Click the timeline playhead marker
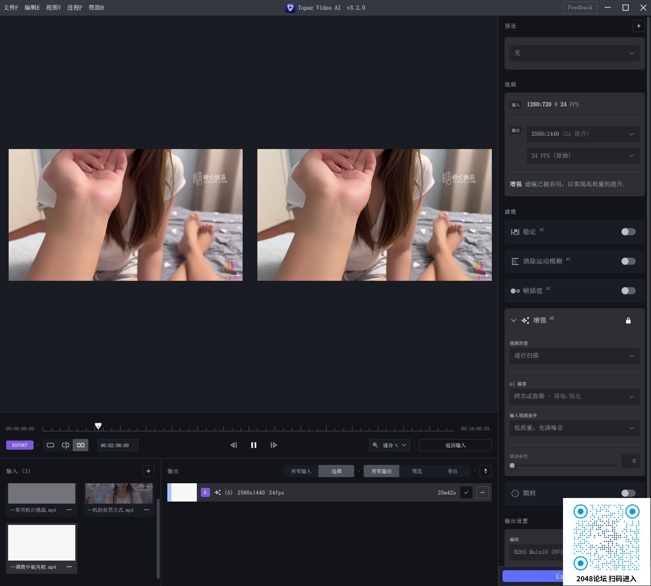 click(98, 426)
